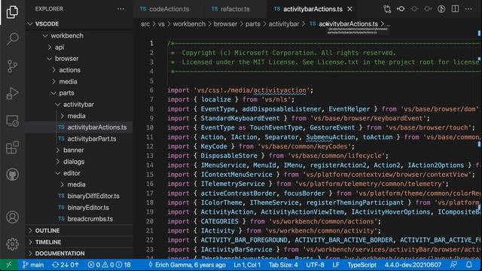Open the Accounts menu icon
The image size is (482, 271).
coord(12,217)
